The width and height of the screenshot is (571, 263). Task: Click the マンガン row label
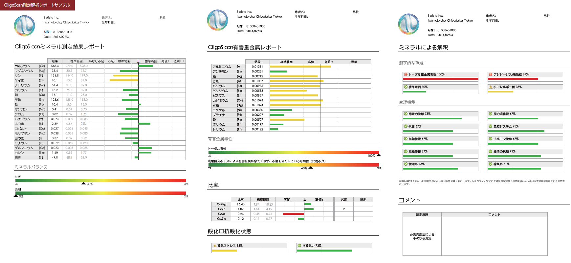point(21,110)
